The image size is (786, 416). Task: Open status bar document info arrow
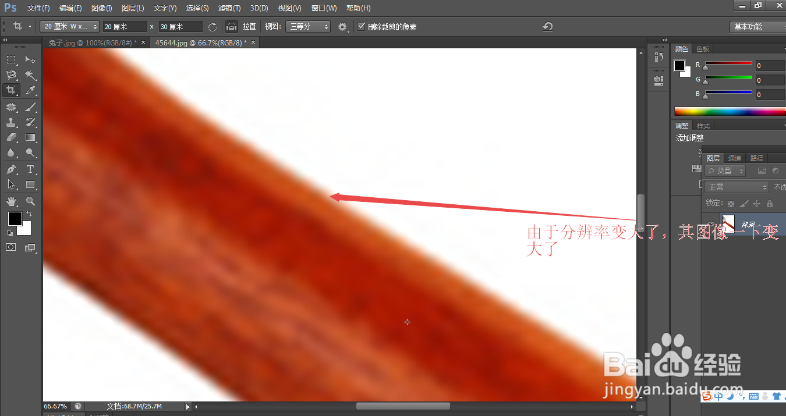(187, 406)
